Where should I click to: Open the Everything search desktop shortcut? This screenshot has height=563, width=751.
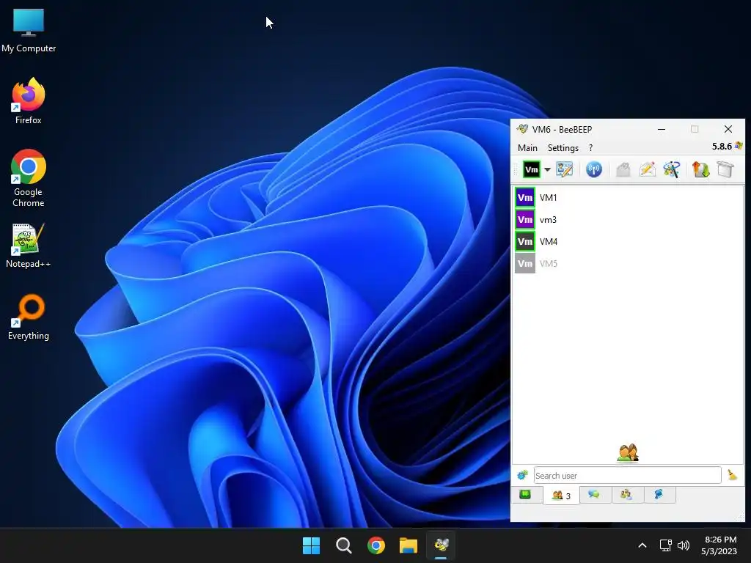(x=29, y=317)
